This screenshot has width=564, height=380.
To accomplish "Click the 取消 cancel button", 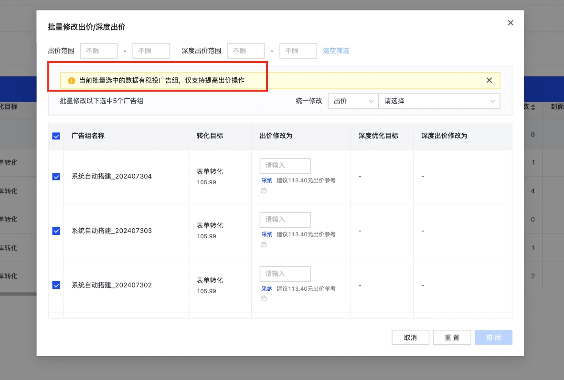I will click(x=410, y=337).
